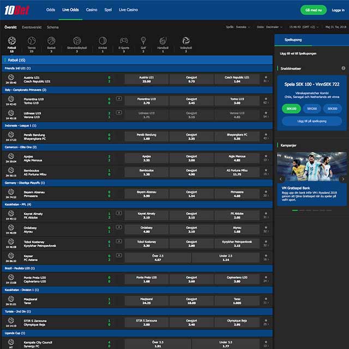Select the Basket sport icon
Image resolution: width=349 pixels, height=349 pixels.
tap(51, 41)
